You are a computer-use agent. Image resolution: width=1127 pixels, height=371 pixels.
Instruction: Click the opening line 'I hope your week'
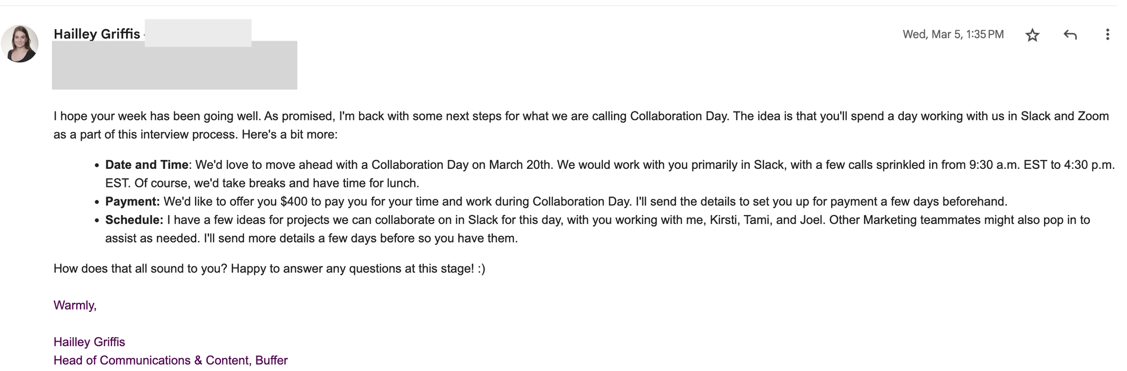(x=157, y=117)
